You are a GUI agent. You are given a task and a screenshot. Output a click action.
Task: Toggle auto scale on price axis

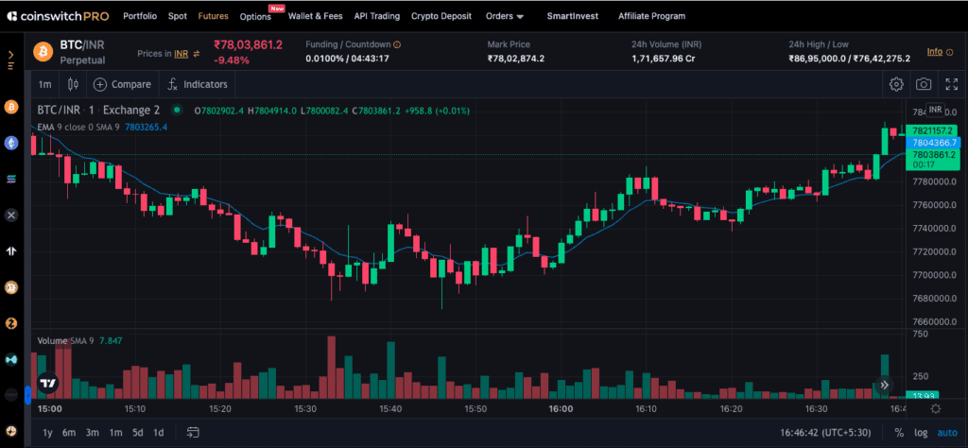(947, 433)
